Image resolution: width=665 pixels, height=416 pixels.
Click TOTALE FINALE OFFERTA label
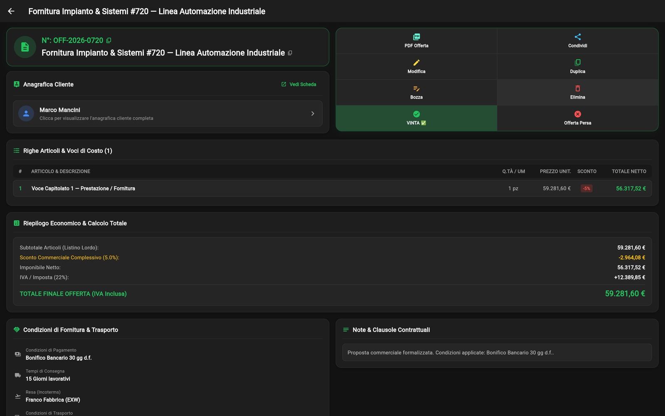click(x=73, y=294)
